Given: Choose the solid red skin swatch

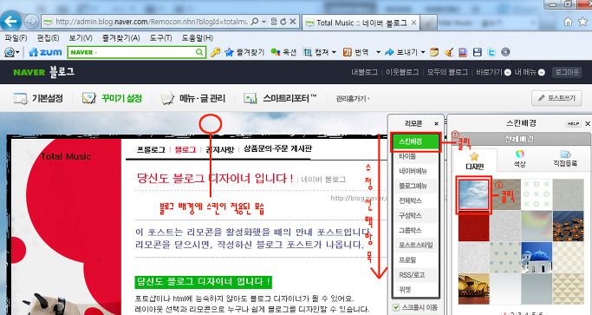Looking at the screenshot, I should pyautogui.click(x=474, y=226).
